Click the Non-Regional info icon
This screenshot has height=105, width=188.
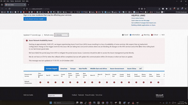pos(39,77)
